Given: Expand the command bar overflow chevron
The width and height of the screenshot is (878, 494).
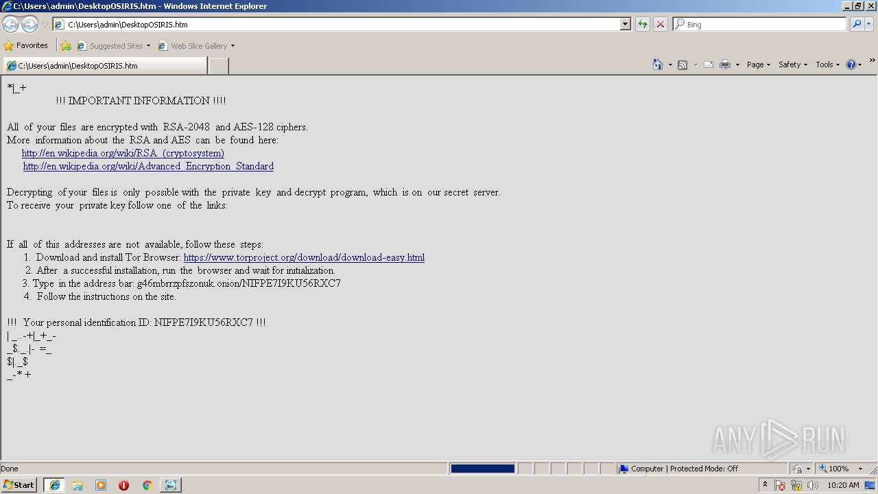Looking at the screenshot, I should tap(872, 61).
